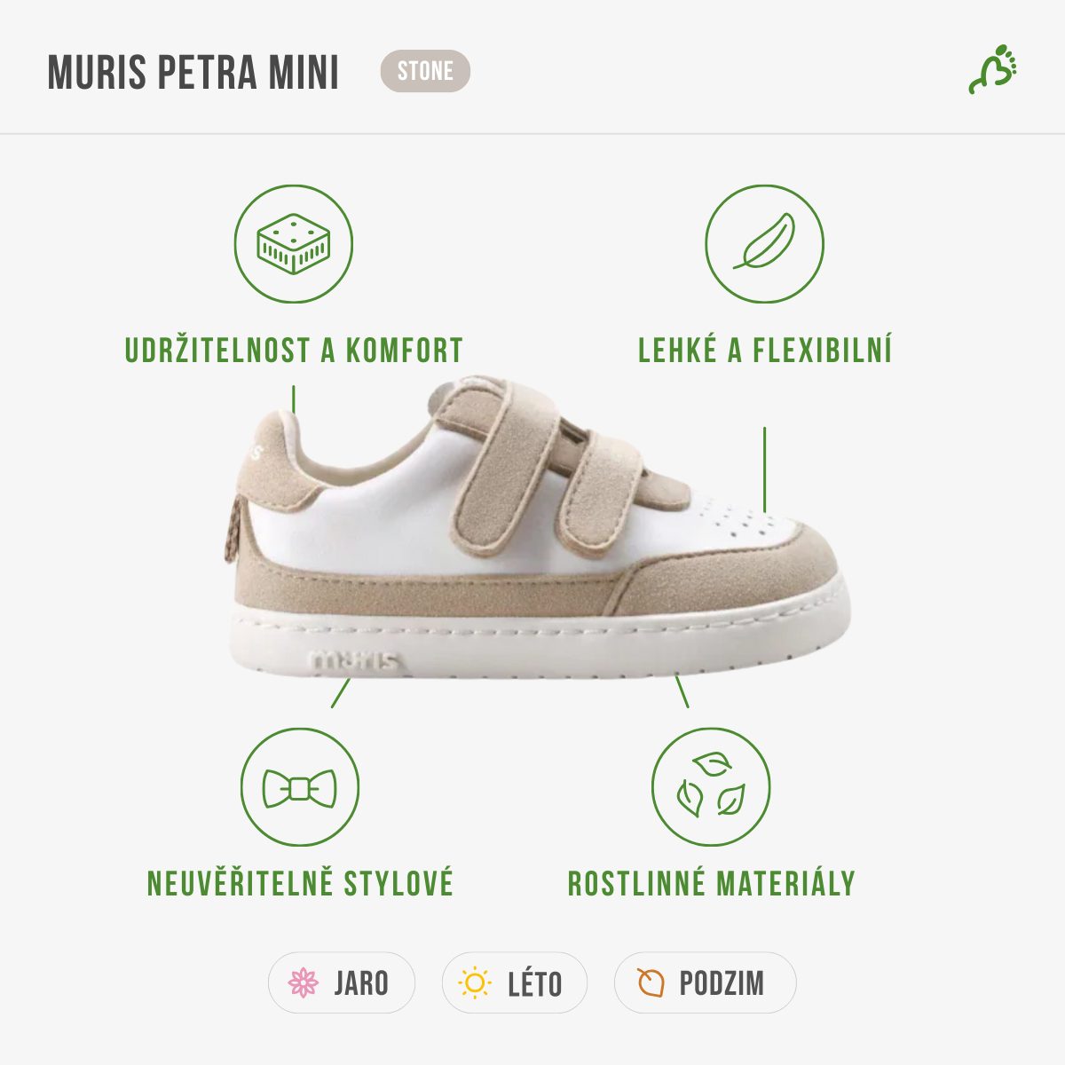Select the Jaro season pill

click(342, 983)
